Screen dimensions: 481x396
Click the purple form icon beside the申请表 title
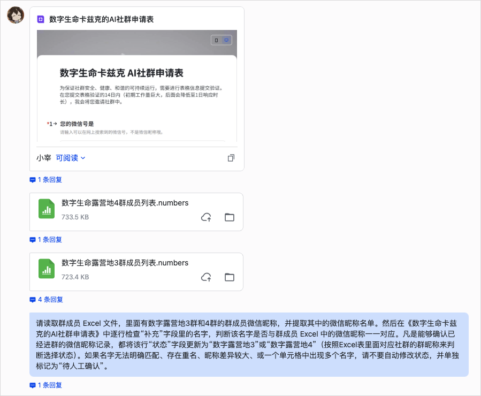click(x=40, y=20)
